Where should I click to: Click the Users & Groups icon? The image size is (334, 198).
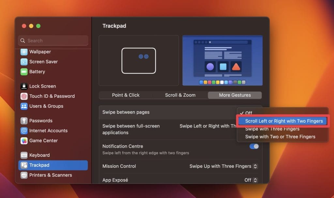(24, 106)
